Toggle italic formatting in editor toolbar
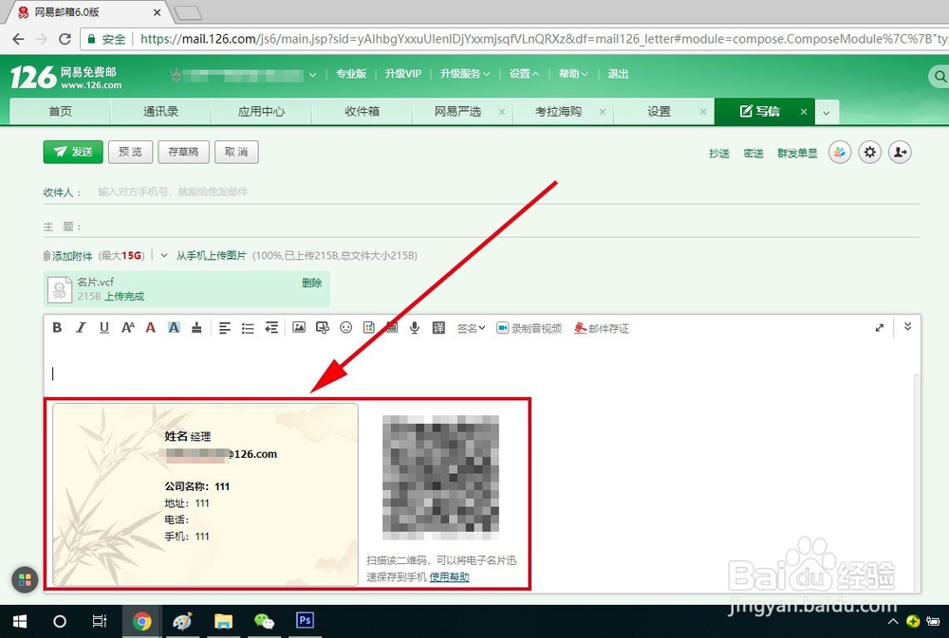 click(x=81, y=328)
